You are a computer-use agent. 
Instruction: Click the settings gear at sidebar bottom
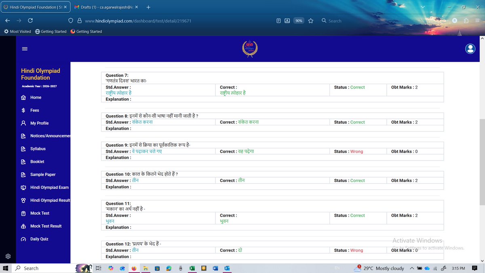(8, 256)
